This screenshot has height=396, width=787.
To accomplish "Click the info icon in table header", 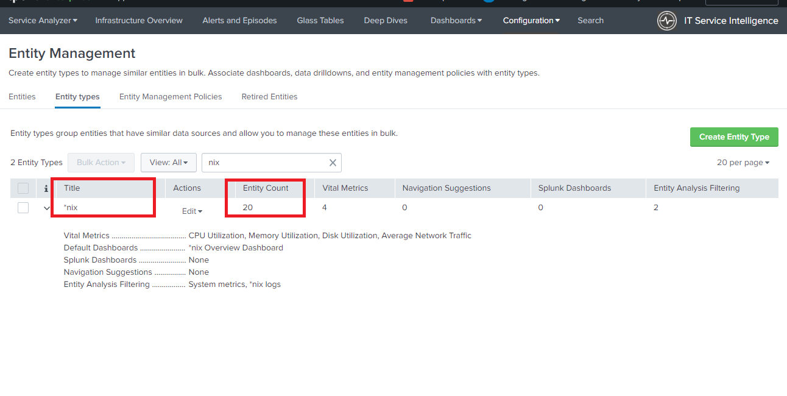I will [46, 189].
